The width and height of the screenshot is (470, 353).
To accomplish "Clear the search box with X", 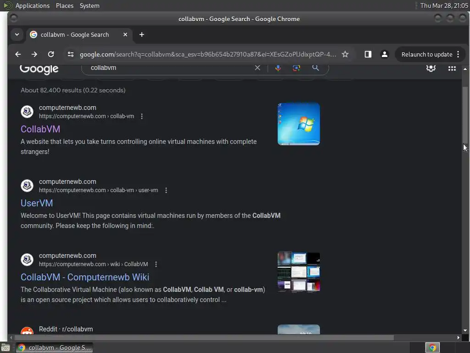I will coord(257,68).
